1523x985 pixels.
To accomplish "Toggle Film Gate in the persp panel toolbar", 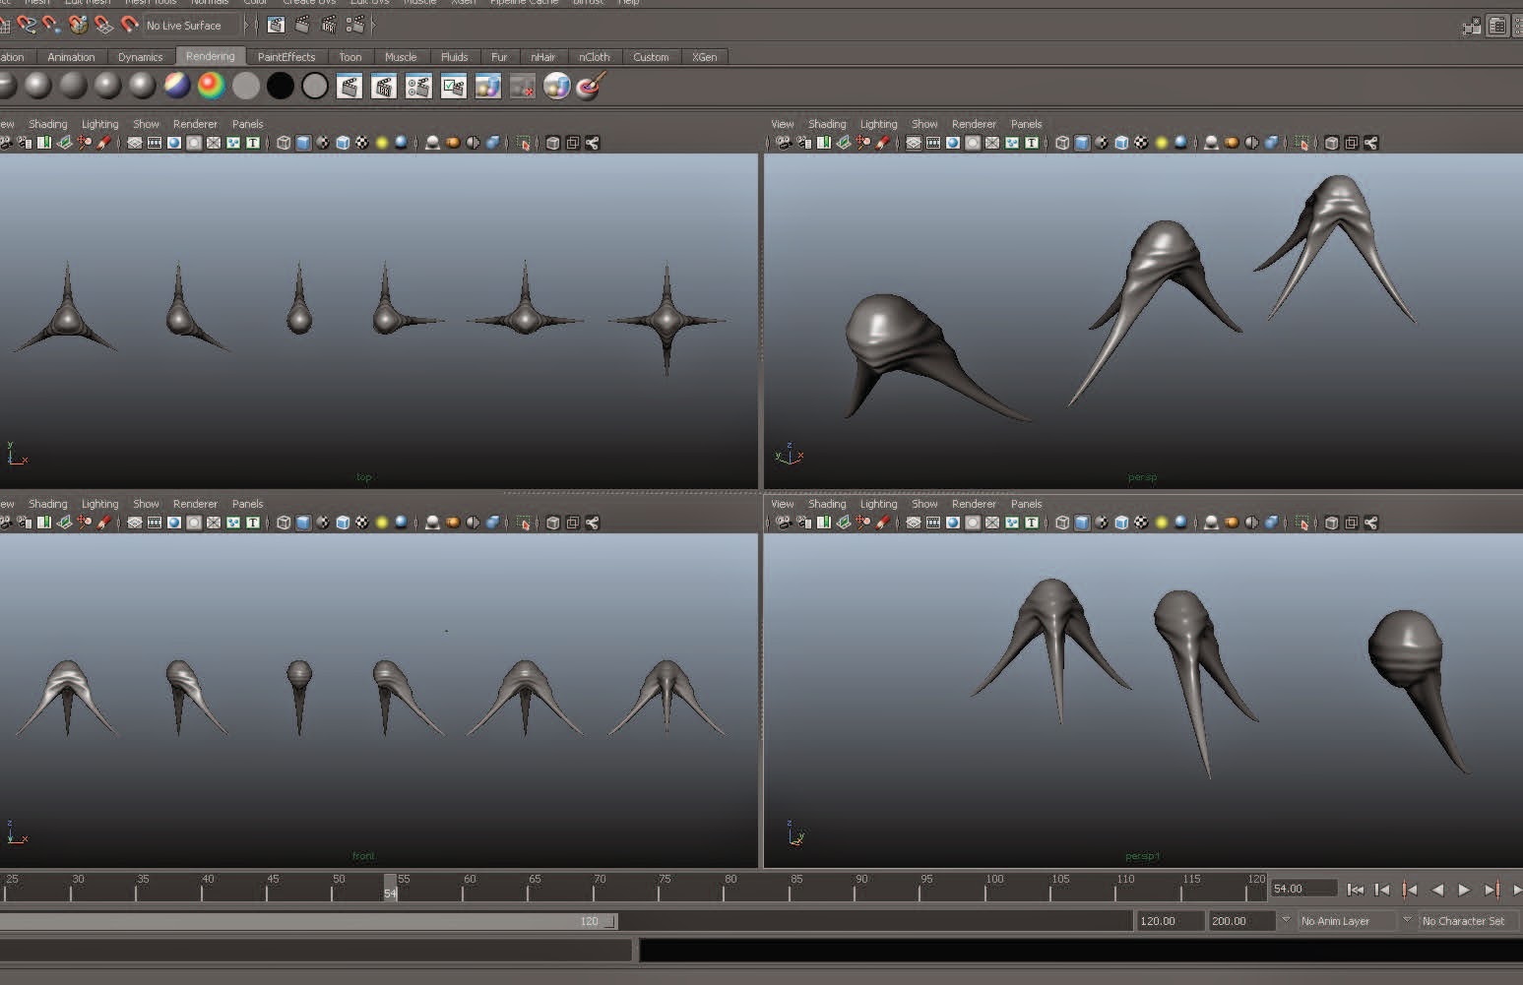I will pos(933,143).
